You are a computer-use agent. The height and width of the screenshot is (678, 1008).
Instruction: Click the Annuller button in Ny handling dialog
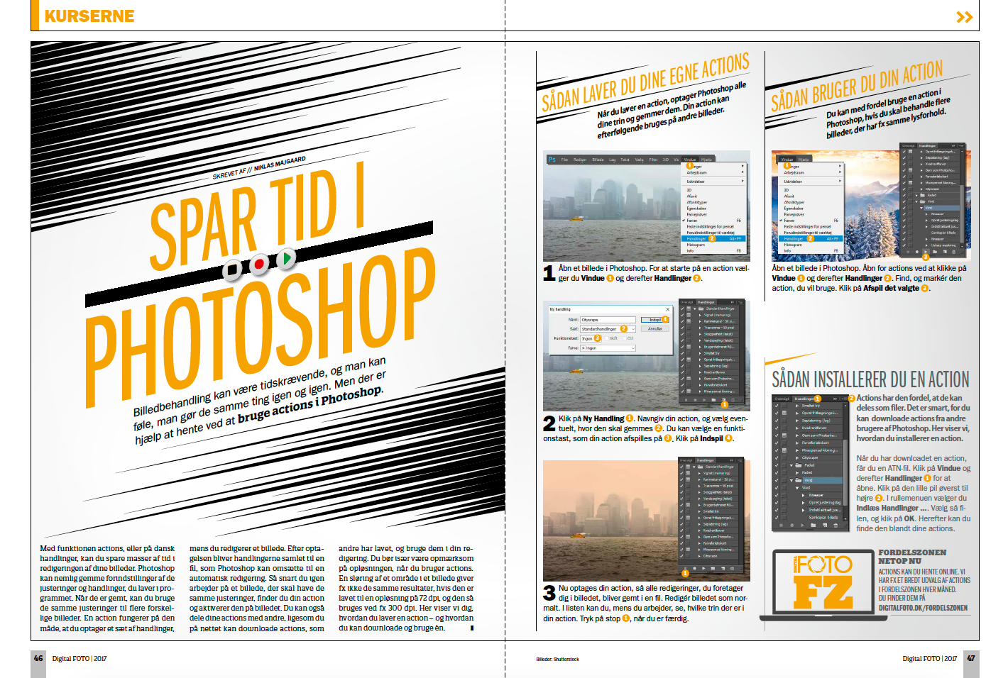tap(655, 329)
